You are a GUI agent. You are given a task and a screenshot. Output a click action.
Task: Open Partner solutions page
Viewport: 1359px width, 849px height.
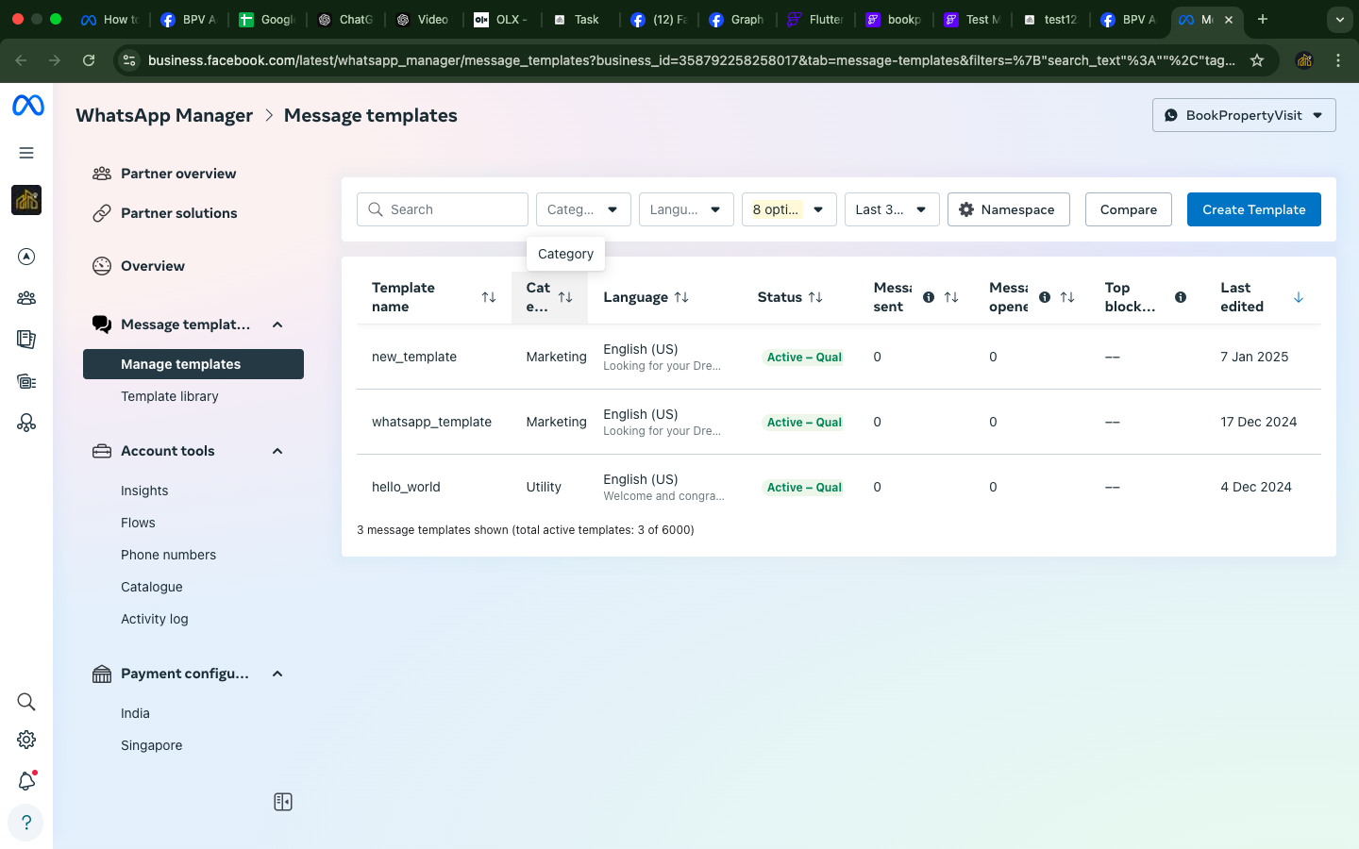(x=178, y=213)
